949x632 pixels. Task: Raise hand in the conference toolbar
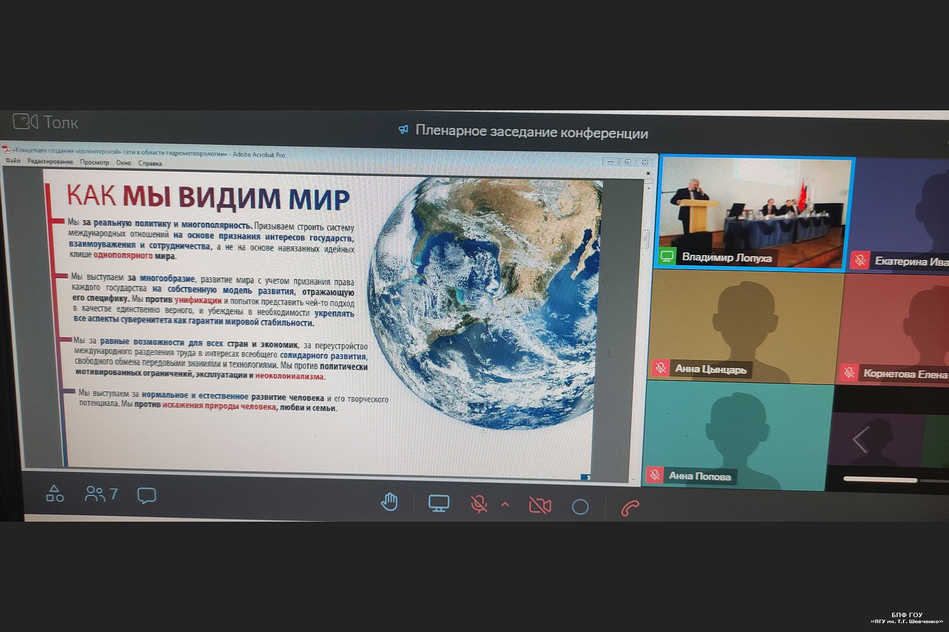[x=389, y=502]
